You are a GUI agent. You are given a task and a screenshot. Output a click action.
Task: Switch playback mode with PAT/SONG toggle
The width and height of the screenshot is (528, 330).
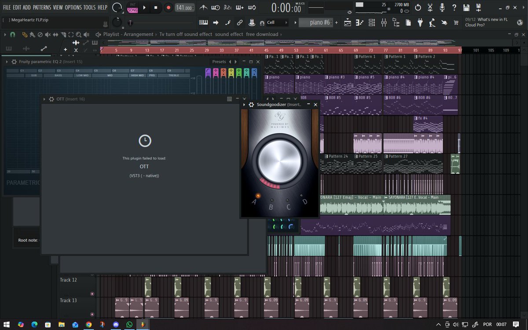(x=132, y=7)
